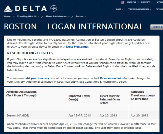Click the Impacted Travel Date(s) column header
Image resolution: width=163 pixels, height=134 pixels.
pyautogui.click(x=79, y=98)
